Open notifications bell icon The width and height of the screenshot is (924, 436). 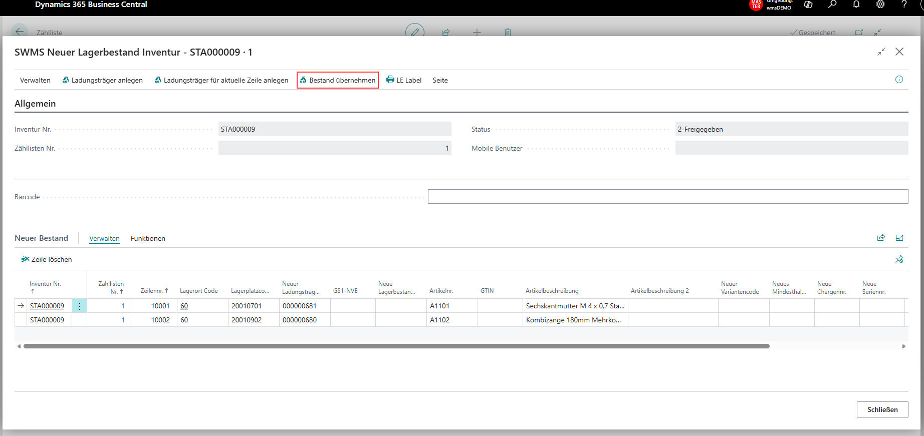856,5
